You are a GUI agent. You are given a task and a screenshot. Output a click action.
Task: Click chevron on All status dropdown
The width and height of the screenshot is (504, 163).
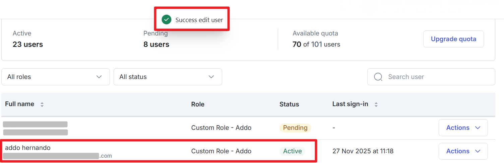[211, 77]
